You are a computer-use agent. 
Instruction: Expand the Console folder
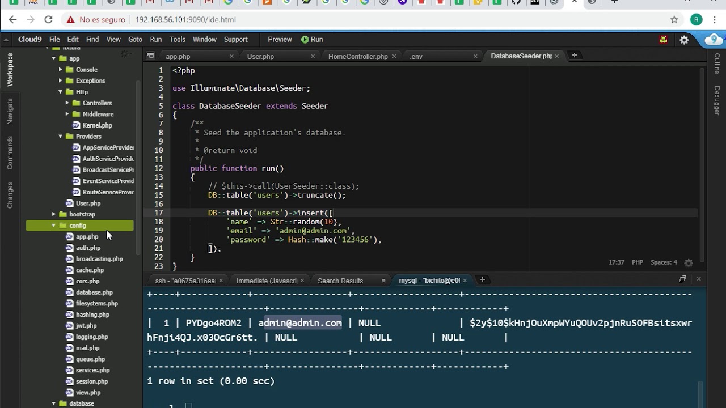[61, 70]
